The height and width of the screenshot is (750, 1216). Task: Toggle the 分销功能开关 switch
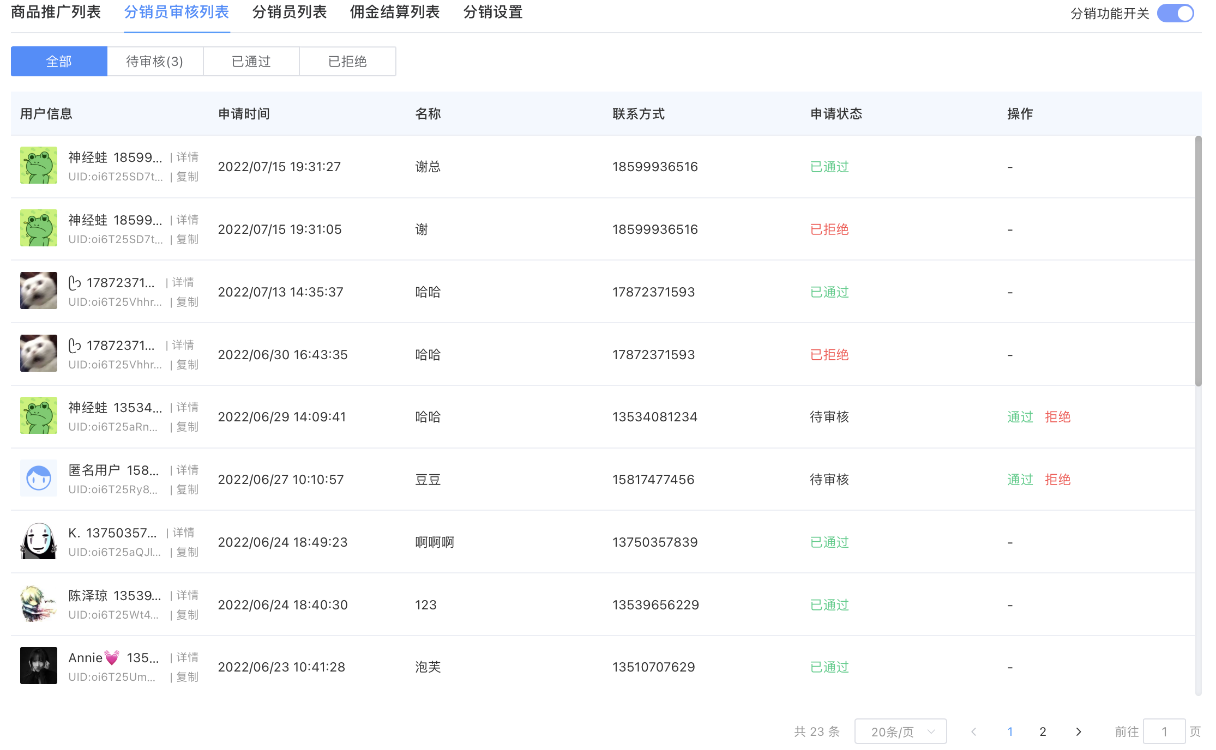(x=1176, y=13)
